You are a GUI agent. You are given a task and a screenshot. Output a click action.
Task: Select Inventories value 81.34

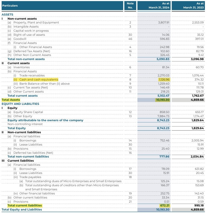pyautogui.click(x=166, y=67)
